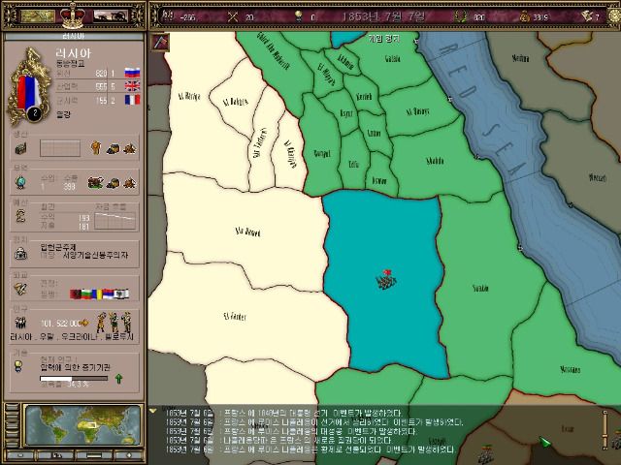Click the Romanian flag in alliance list

coord(97,294)
